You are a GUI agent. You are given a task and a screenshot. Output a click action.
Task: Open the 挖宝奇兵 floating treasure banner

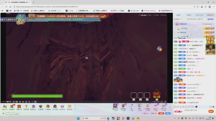(x=210, y=46)
